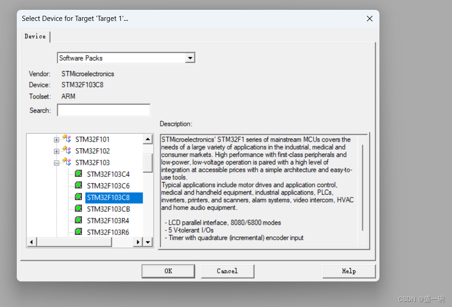The height and width of the screenshot is (307, 452).
Task: Click the chip icon beside STM32F103C4
Action: click(x=79, y=174)
